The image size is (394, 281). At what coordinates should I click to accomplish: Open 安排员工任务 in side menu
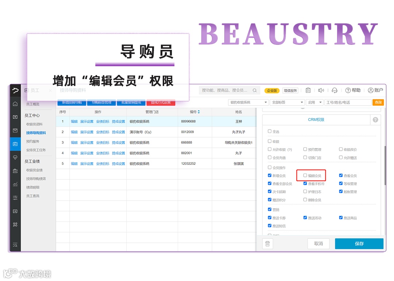pyautogui.click(x=36, y=150)
